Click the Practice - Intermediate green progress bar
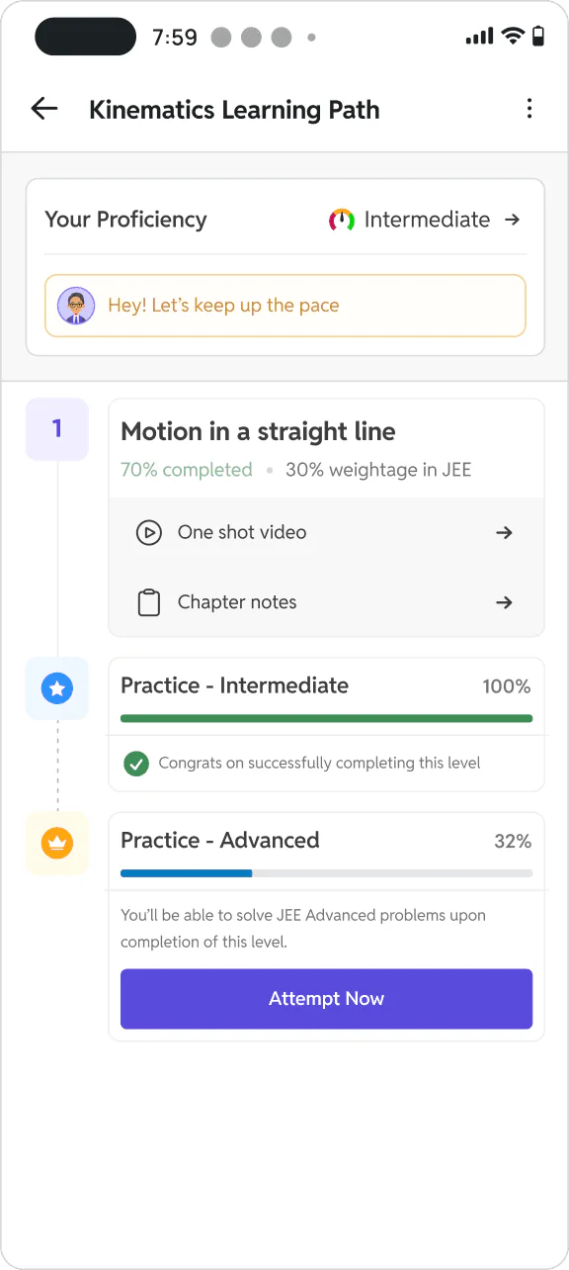This screenshot has width=569, height=1270. click(x=326, y=718)
